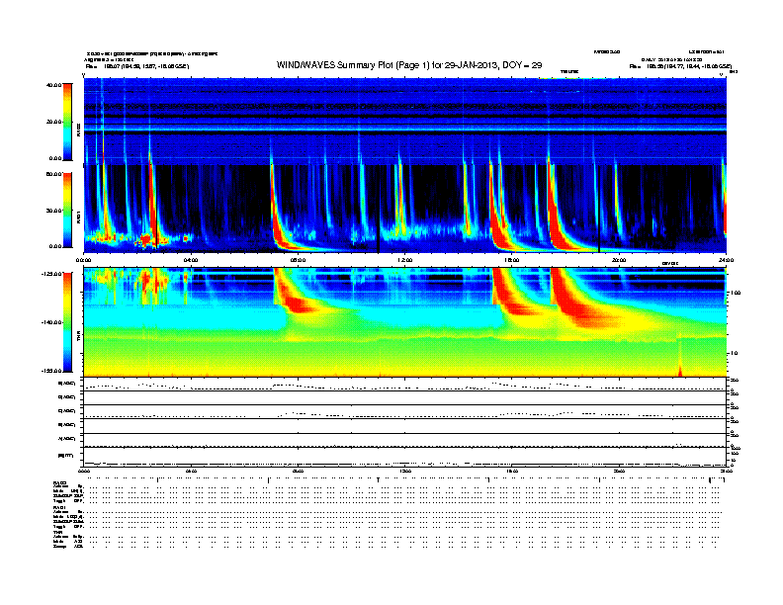Select the -140.00 label on TNR scale
The width and height of the screenshot is (783, 605).
[51, 322]
